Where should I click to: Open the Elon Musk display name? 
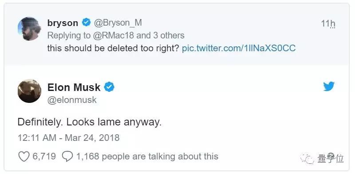pyautogui.click(x=74, y=87)
